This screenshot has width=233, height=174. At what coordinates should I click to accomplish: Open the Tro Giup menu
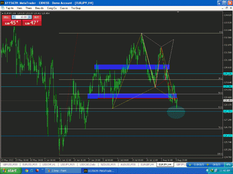(x=76, y=8)
